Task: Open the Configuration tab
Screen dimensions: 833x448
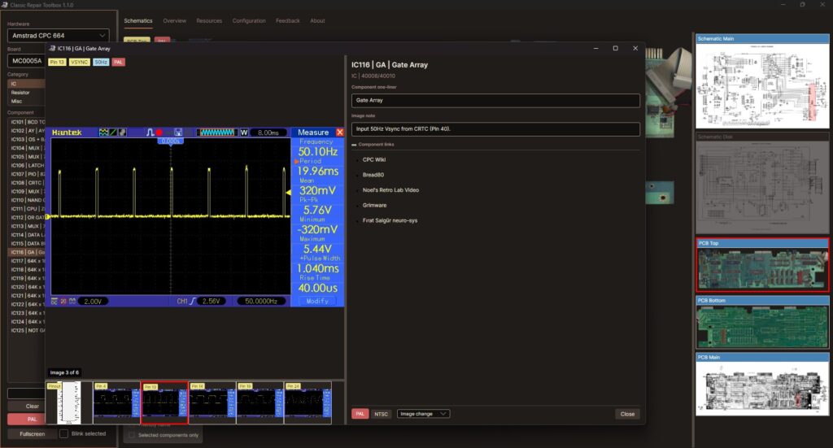Action: pyautogui.click(x=249, y=20)
